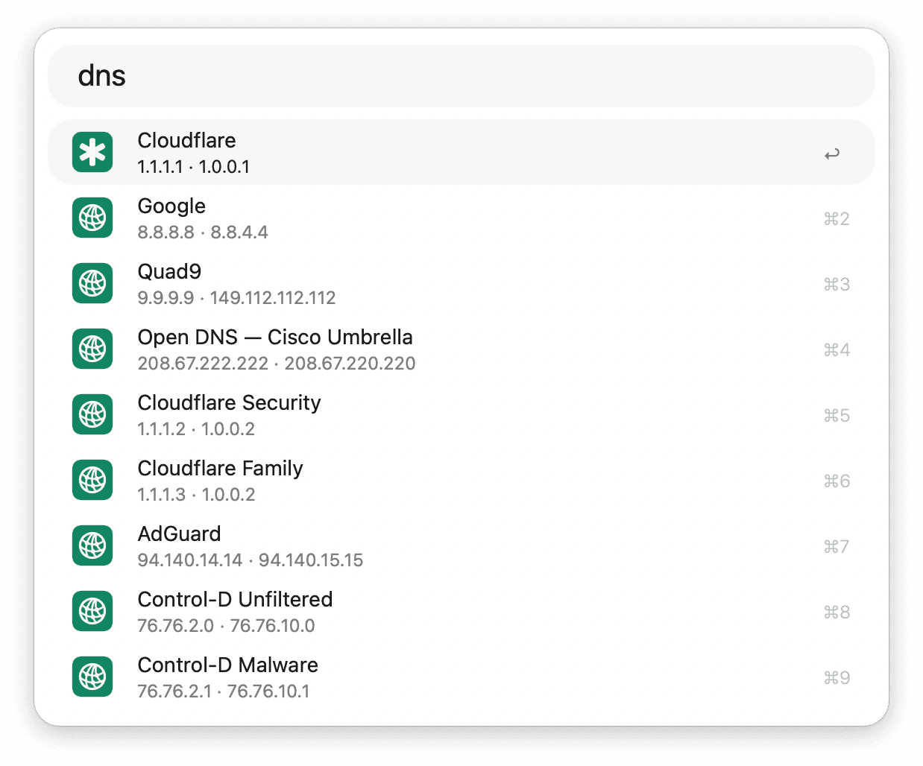
Task: Click the address text 1.1.1.2 · 1.0.0.2
Action: point(196,429)
